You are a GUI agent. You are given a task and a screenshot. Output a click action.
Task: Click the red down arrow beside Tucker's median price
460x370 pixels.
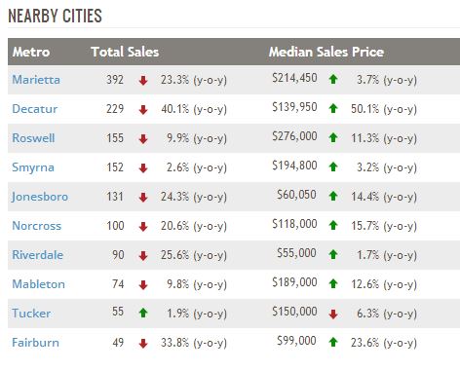(333, 314)
